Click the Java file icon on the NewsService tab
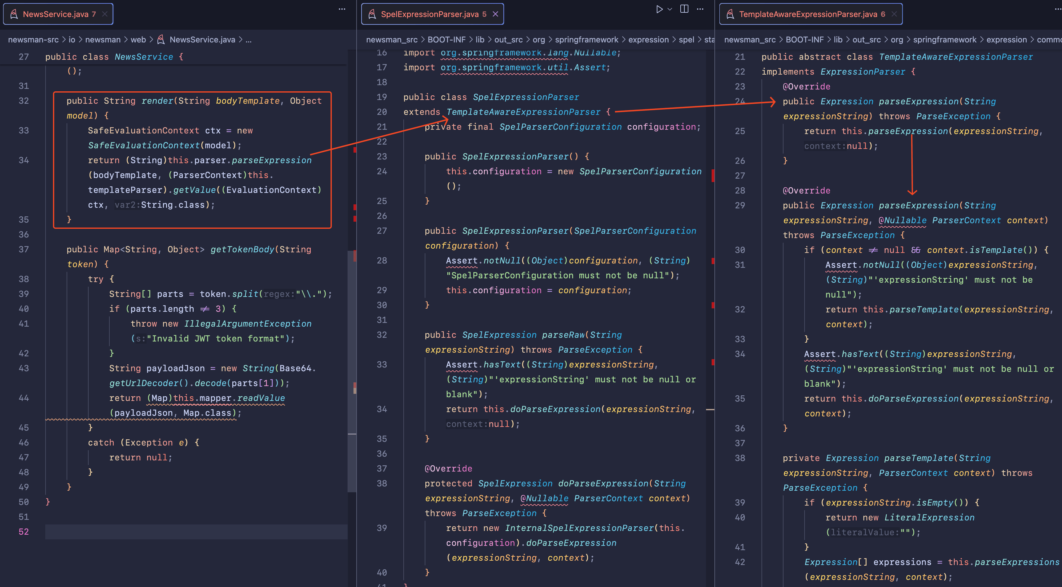1062x587 pixels. [14, 14]
